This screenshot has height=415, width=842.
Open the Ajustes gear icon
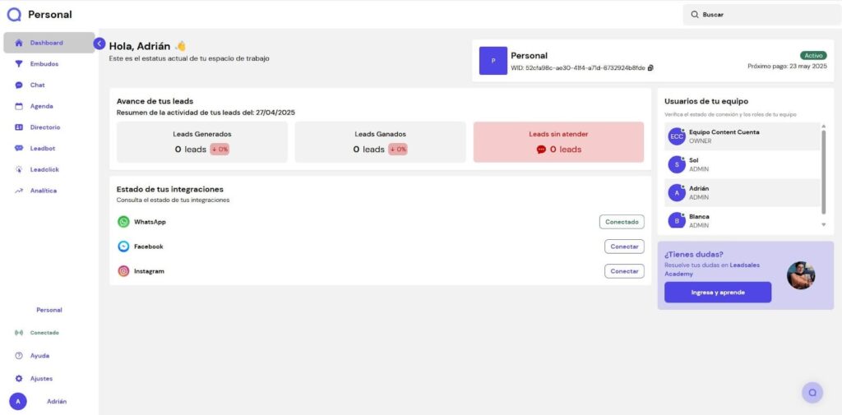click(19, 379)
